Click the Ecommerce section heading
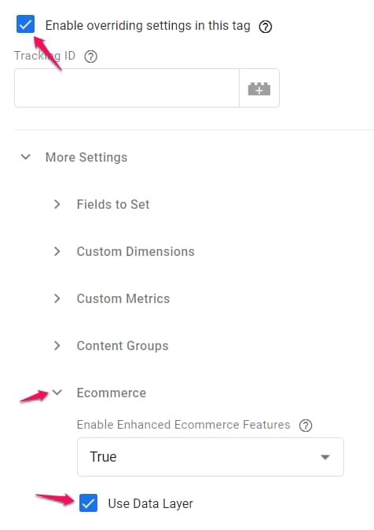Viewport: 374px width, 530px height. tap(112, 393)
